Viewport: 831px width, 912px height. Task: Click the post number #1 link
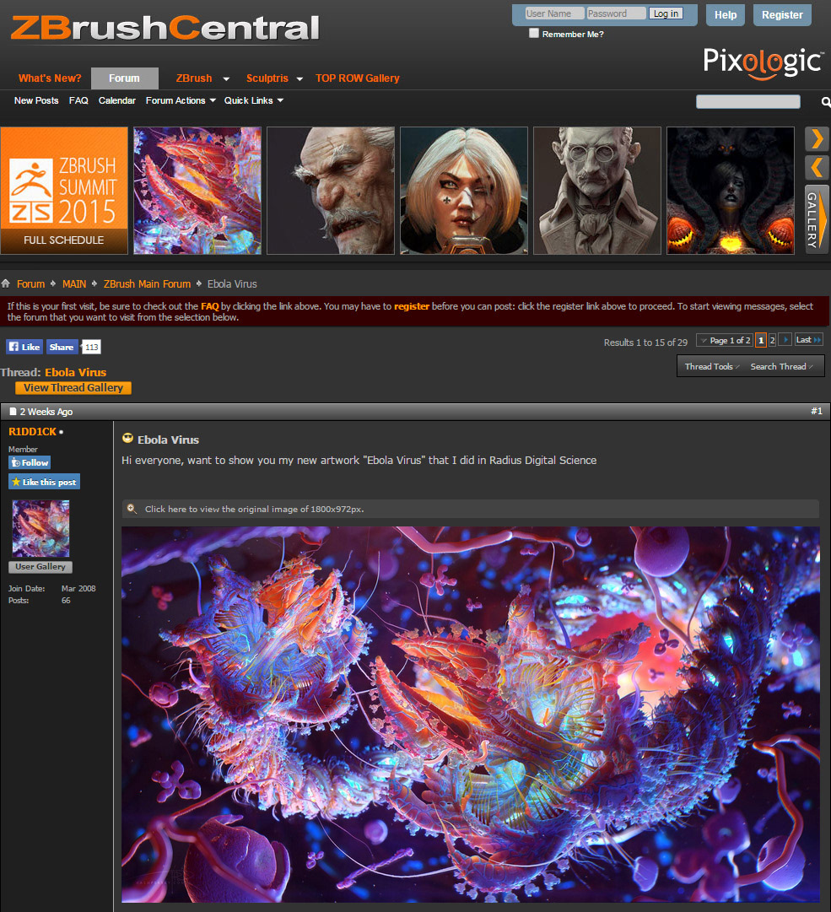[x=817, y=411]
